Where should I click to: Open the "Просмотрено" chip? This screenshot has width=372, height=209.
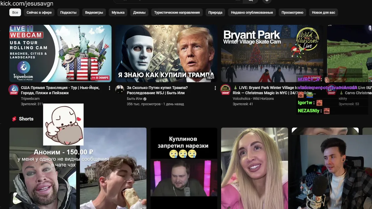(x=292, y=12)
